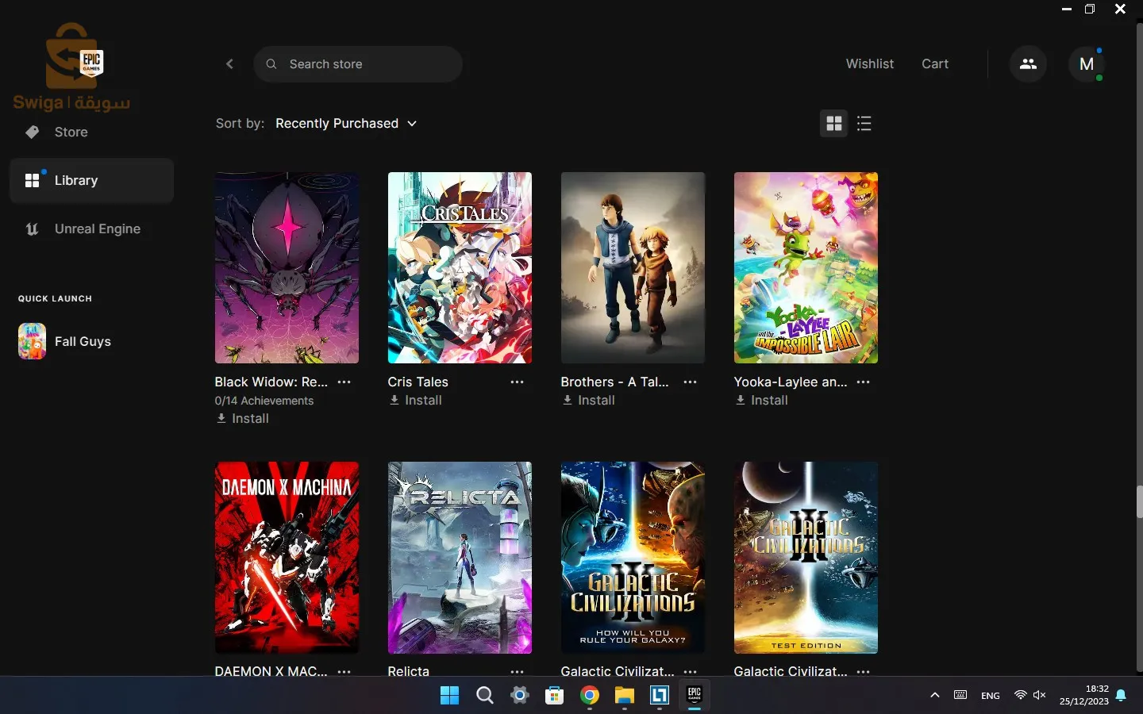This screenshot has width=1143, height=714.
Task: Toggle the hidden icons arrow in system tray
Action: click(x=935, y=696)
